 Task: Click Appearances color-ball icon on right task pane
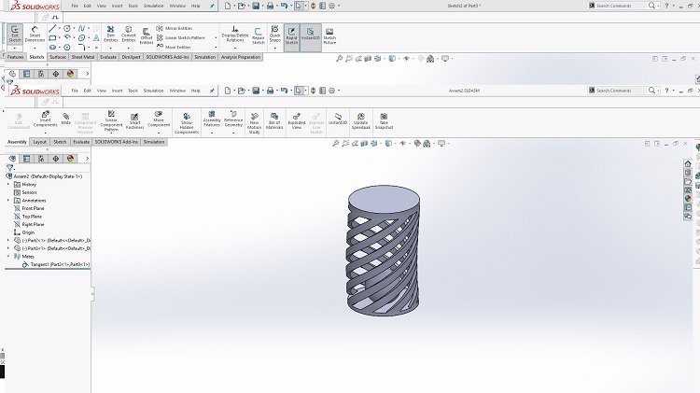click(688, 199)
